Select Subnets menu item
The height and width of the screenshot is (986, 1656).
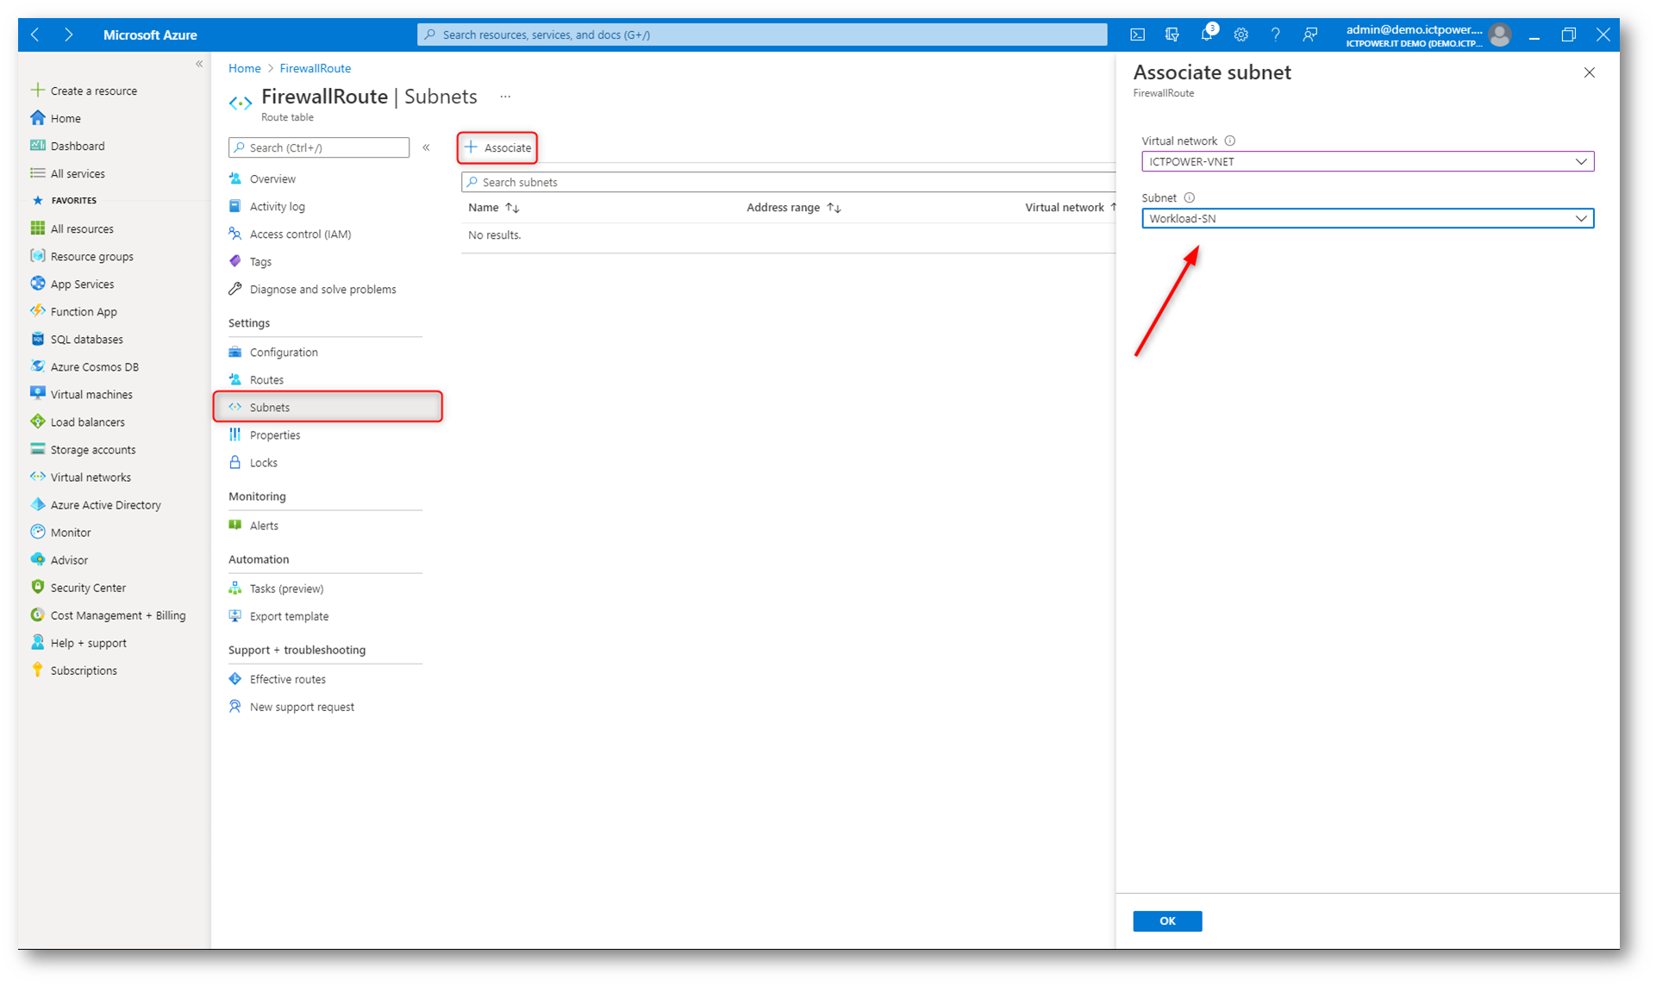[x=328, y=407]
